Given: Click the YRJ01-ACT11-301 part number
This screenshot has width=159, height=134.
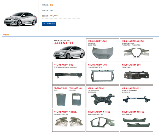Looking at the screenshot, I should pyautogui.click(x=97, y=41).
